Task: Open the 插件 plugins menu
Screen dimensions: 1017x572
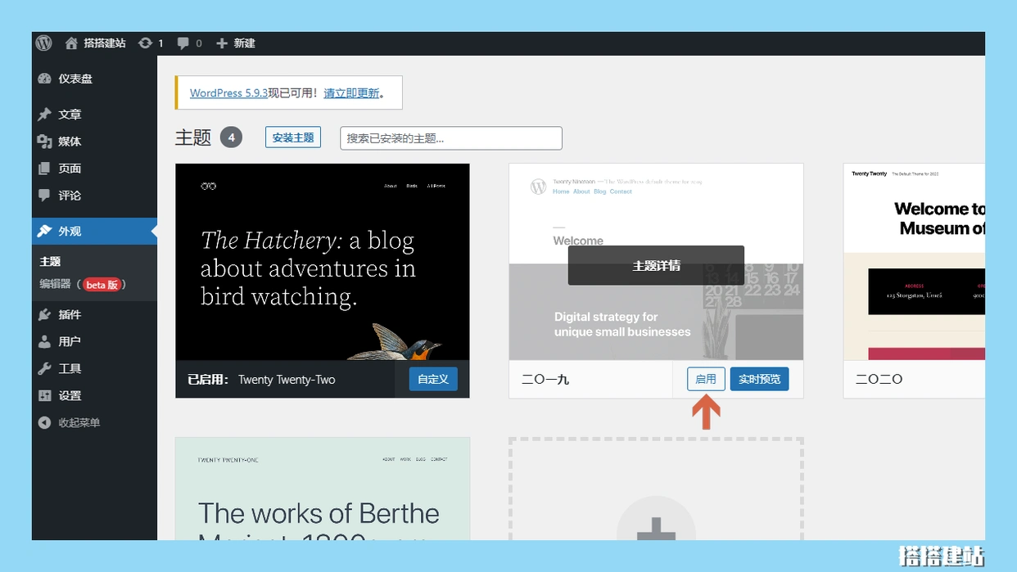Action: [x=70, y=314]
